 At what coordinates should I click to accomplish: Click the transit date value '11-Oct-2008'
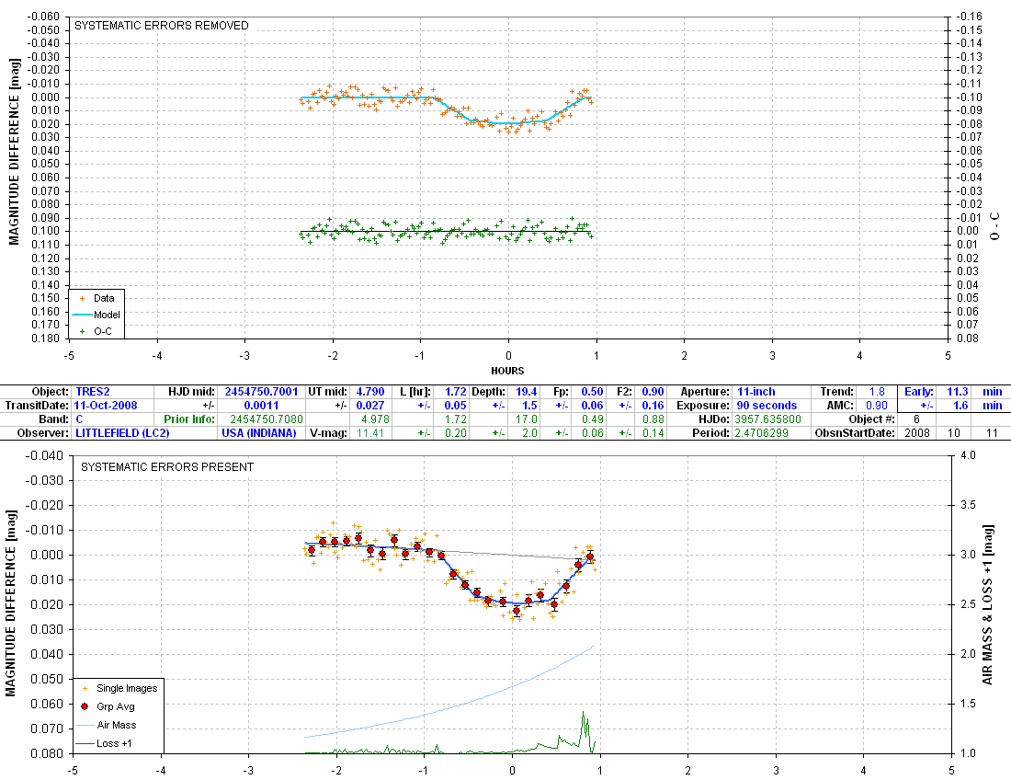[105, 405]
